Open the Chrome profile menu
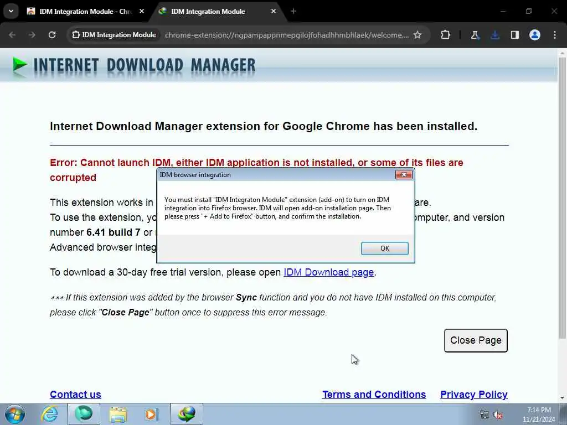Image resolution: width=567 pixels, height=425 pixels. [x=535, y=35]
